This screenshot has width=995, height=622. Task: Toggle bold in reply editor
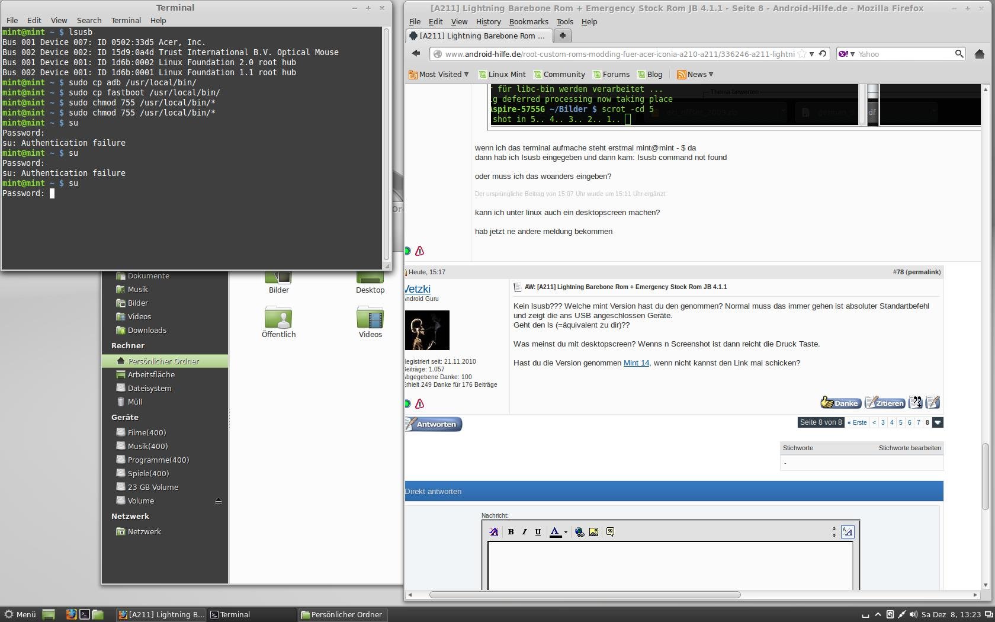tap(511, 532)
